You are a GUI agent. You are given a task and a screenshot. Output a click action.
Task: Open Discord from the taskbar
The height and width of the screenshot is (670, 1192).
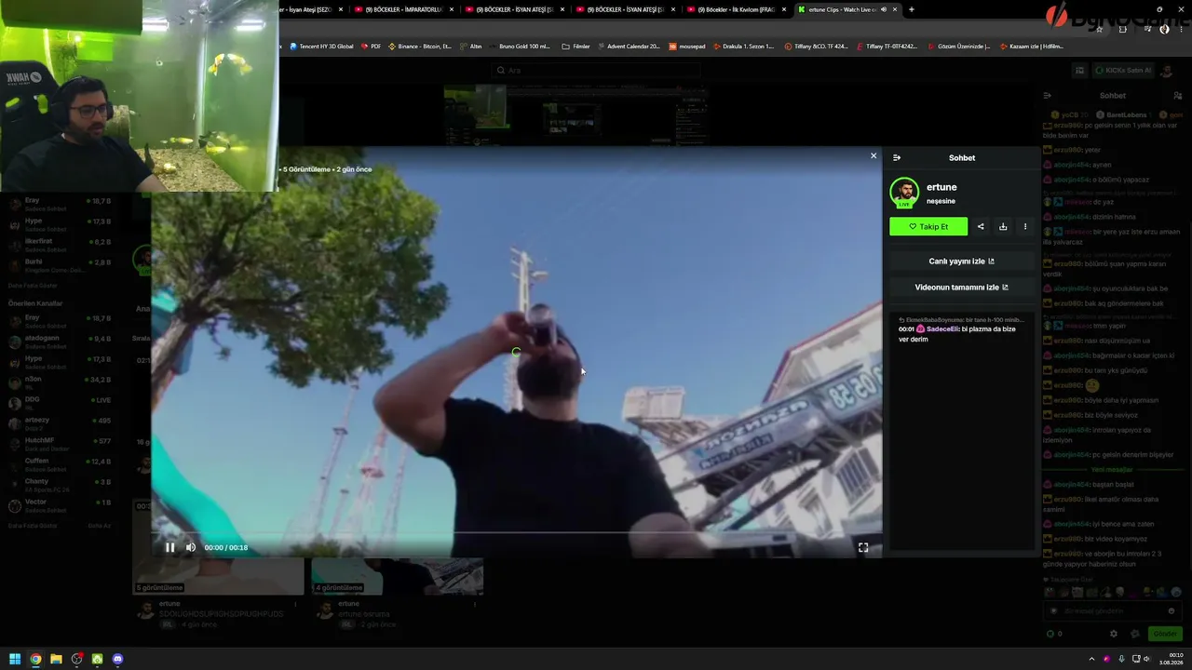tap(117, 659)
